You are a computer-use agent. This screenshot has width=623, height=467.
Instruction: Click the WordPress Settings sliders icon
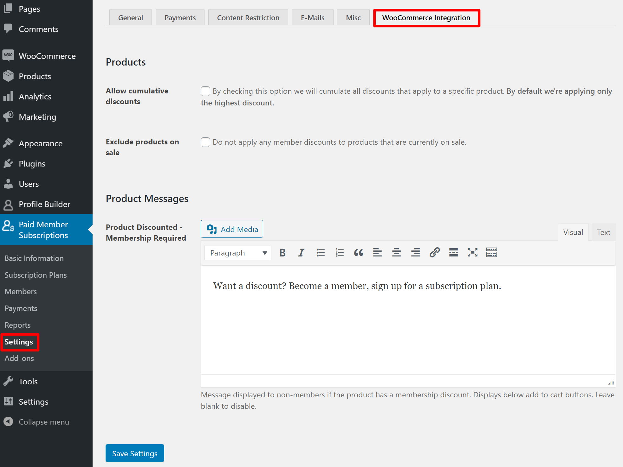pyautogui.click(x=8, y=401)
